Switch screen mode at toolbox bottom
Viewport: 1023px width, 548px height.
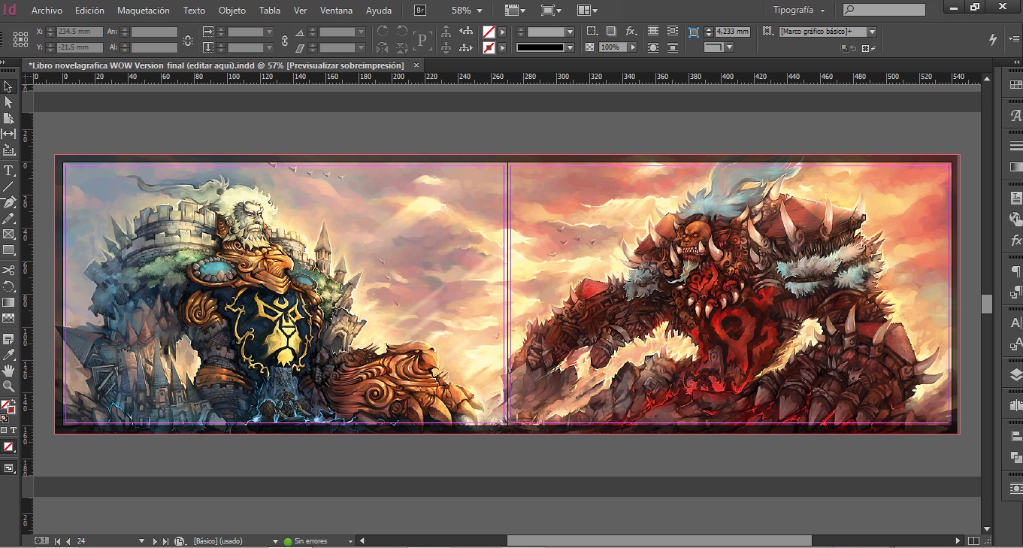pyautogui.click(x=8, y=468)
